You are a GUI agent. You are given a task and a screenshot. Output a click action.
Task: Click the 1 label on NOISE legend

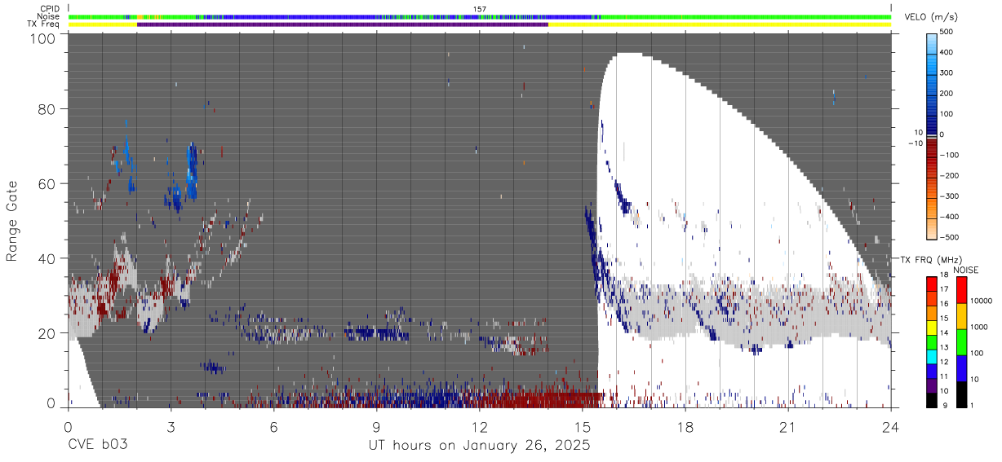(972, 405)
